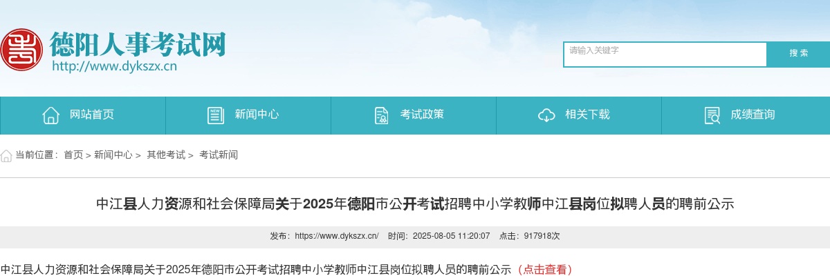Click the 搜索 button

coord(799,54)
